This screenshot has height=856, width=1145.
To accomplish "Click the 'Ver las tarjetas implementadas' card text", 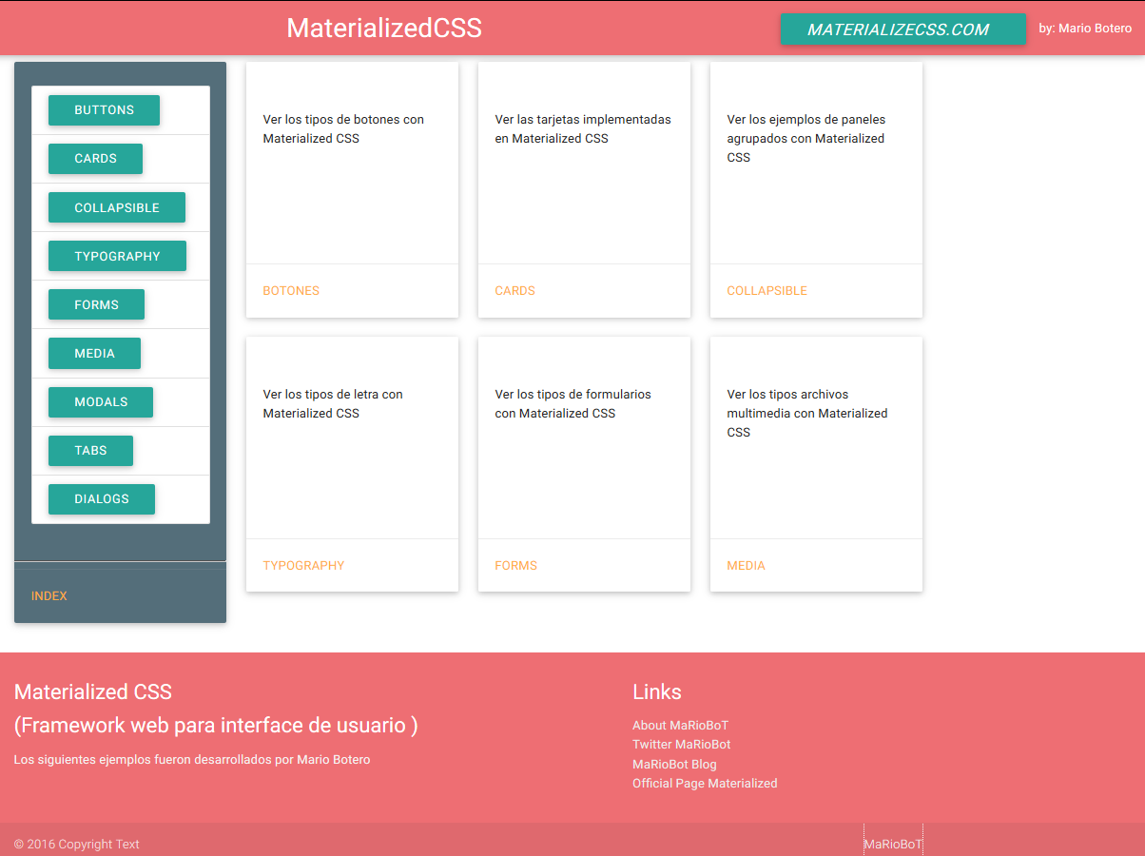I will click(x=583, y=129).
